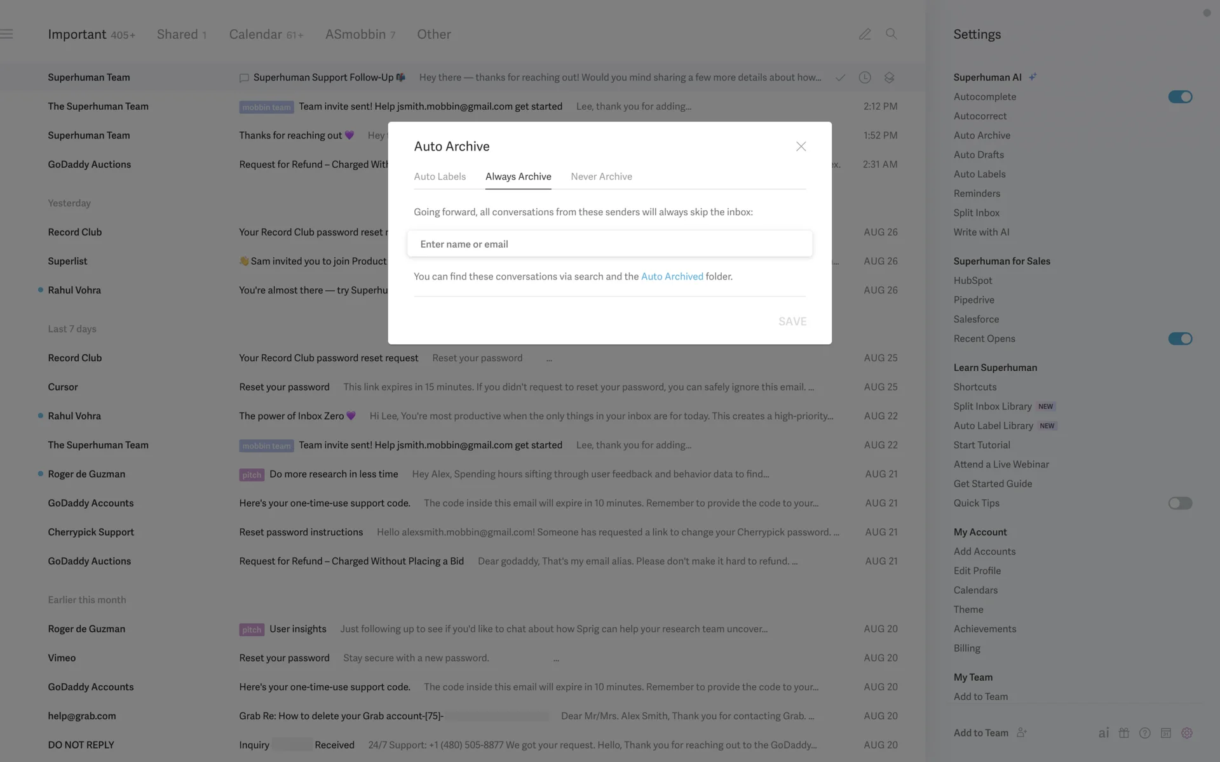Disable the Autocomplete toggle

point(1179,97)
